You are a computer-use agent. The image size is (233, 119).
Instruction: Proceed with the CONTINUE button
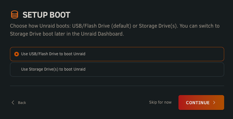click(x=201, y=102)
